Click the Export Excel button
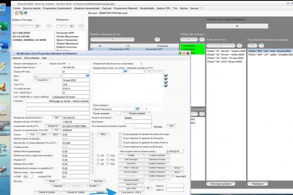 click(x=131, y=184)
